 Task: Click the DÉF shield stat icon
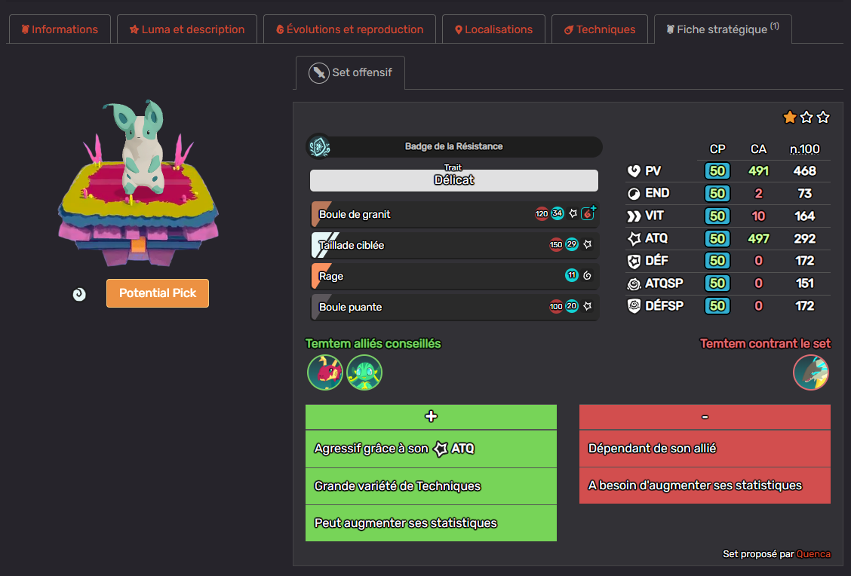coord(634,262)
